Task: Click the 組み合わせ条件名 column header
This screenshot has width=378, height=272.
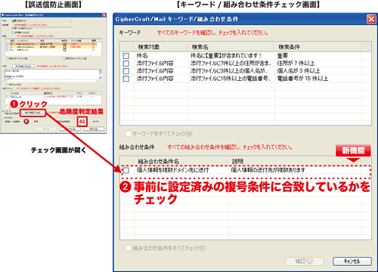Action: pyautogui.click(x=159, y=161)
